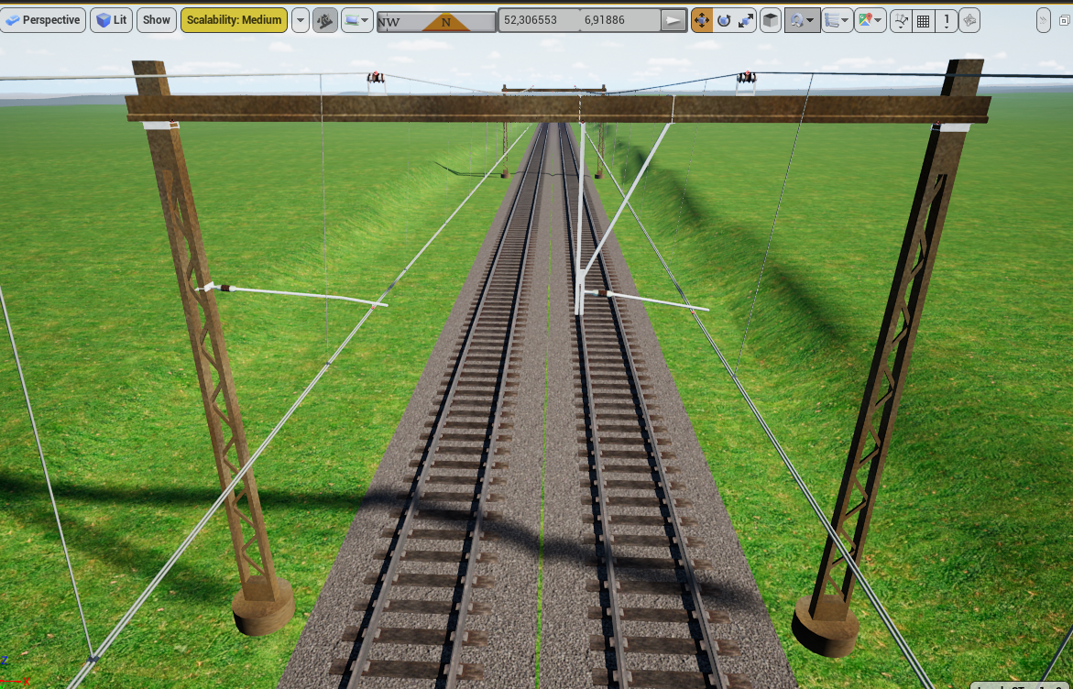Select the translate (move) gizmo tool
The width and height of the screenshot is (1073, 689).
(x=702, y=20)
